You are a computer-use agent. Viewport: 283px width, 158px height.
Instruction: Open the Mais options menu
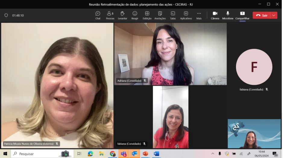click(x=199, y=15)
